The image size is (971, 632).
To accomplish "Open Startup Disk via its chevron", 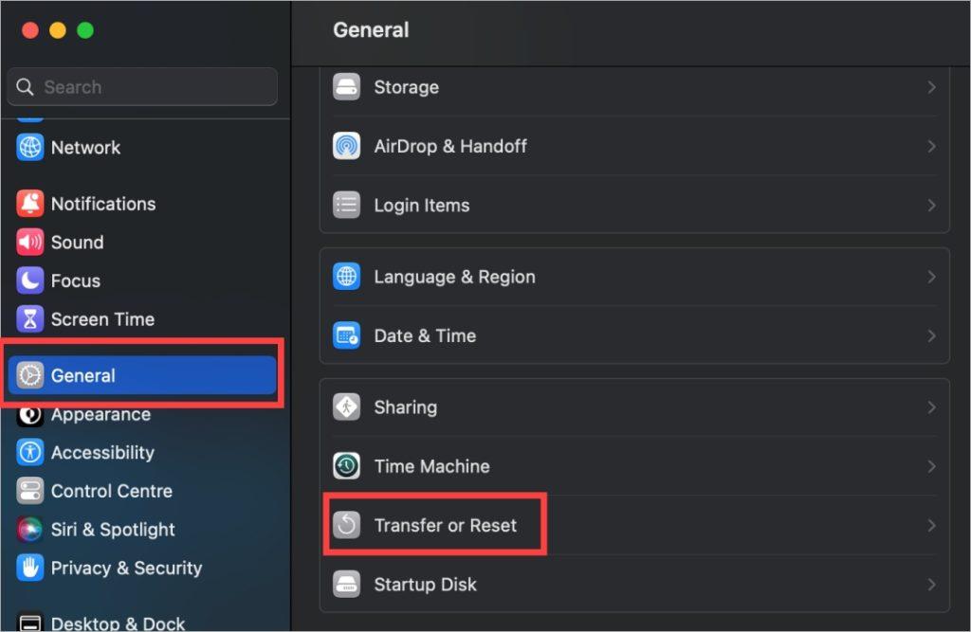I will pos(931,585).
